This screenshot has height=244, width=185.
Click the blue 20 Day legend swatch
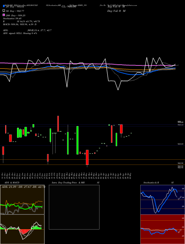coord(4,6)
